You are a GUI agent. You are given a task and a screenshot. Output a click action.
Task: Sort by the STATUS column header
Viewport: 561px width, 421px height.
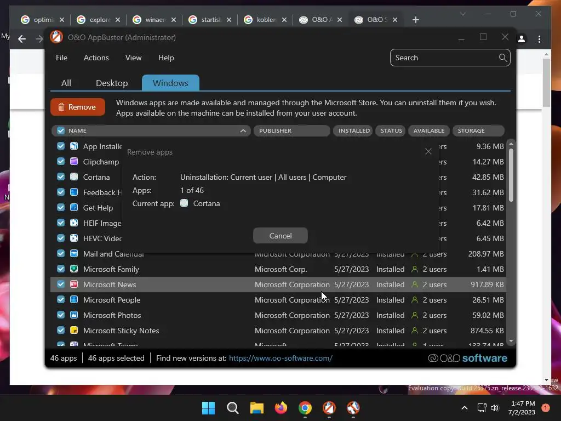click(391, 130)
